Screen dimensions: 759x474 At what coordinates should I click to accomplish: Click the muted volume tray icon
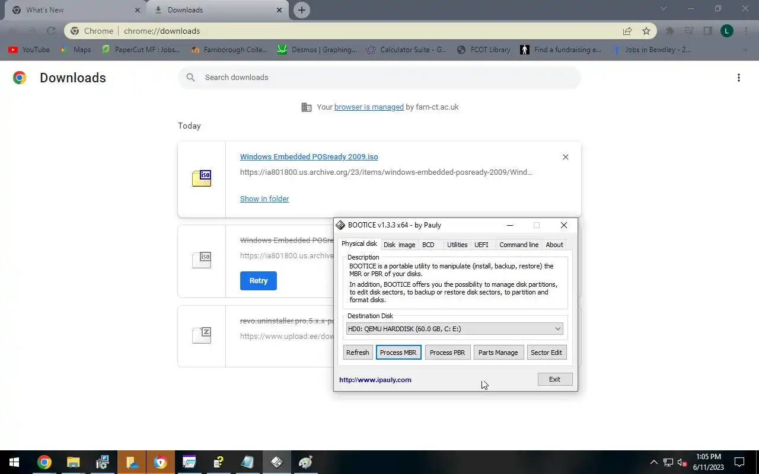[x=682, y=462]
